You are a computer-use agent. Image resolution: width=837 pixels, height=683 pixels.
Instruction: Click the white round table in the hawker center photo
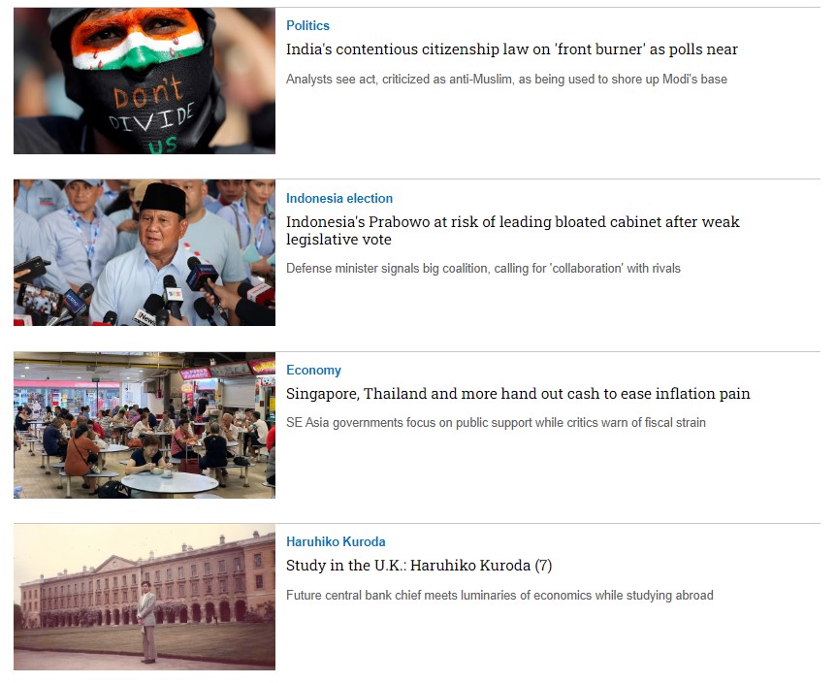point(169,482)
